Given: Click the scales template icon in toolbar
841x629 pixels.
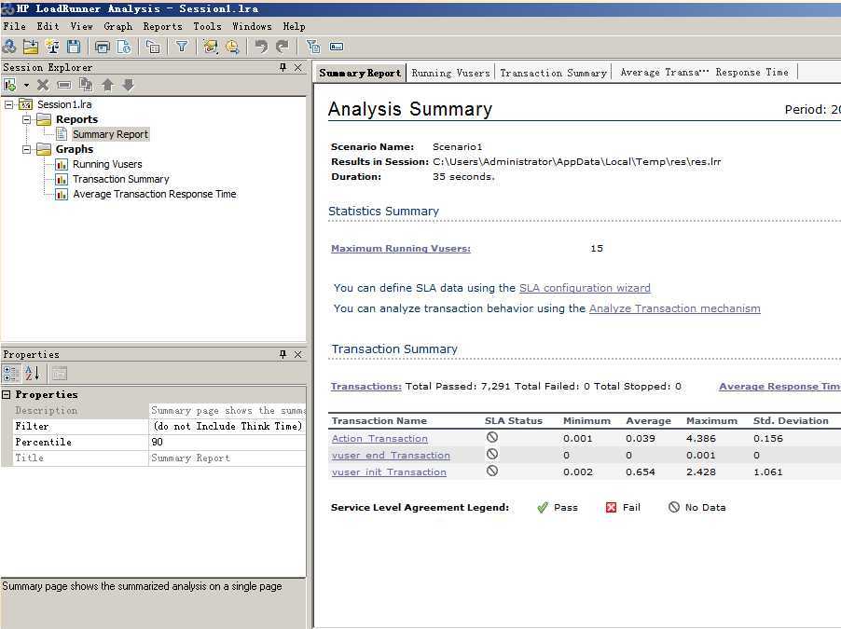Looking at the screenshot, I should 52,47.
